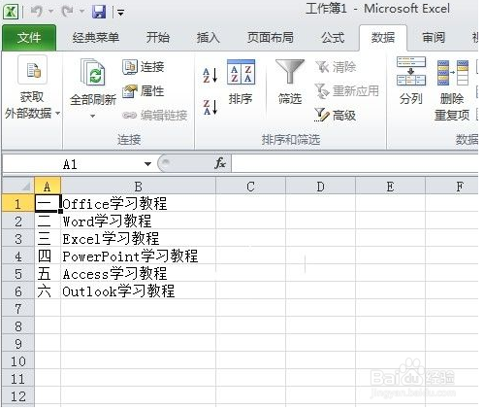Switch to the 公式 tab

point(333,38)
